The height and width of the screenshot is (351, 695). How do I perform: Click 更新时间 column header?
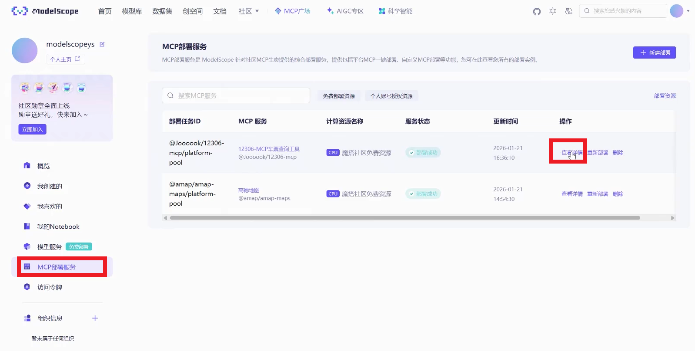[x=505, y=121]
